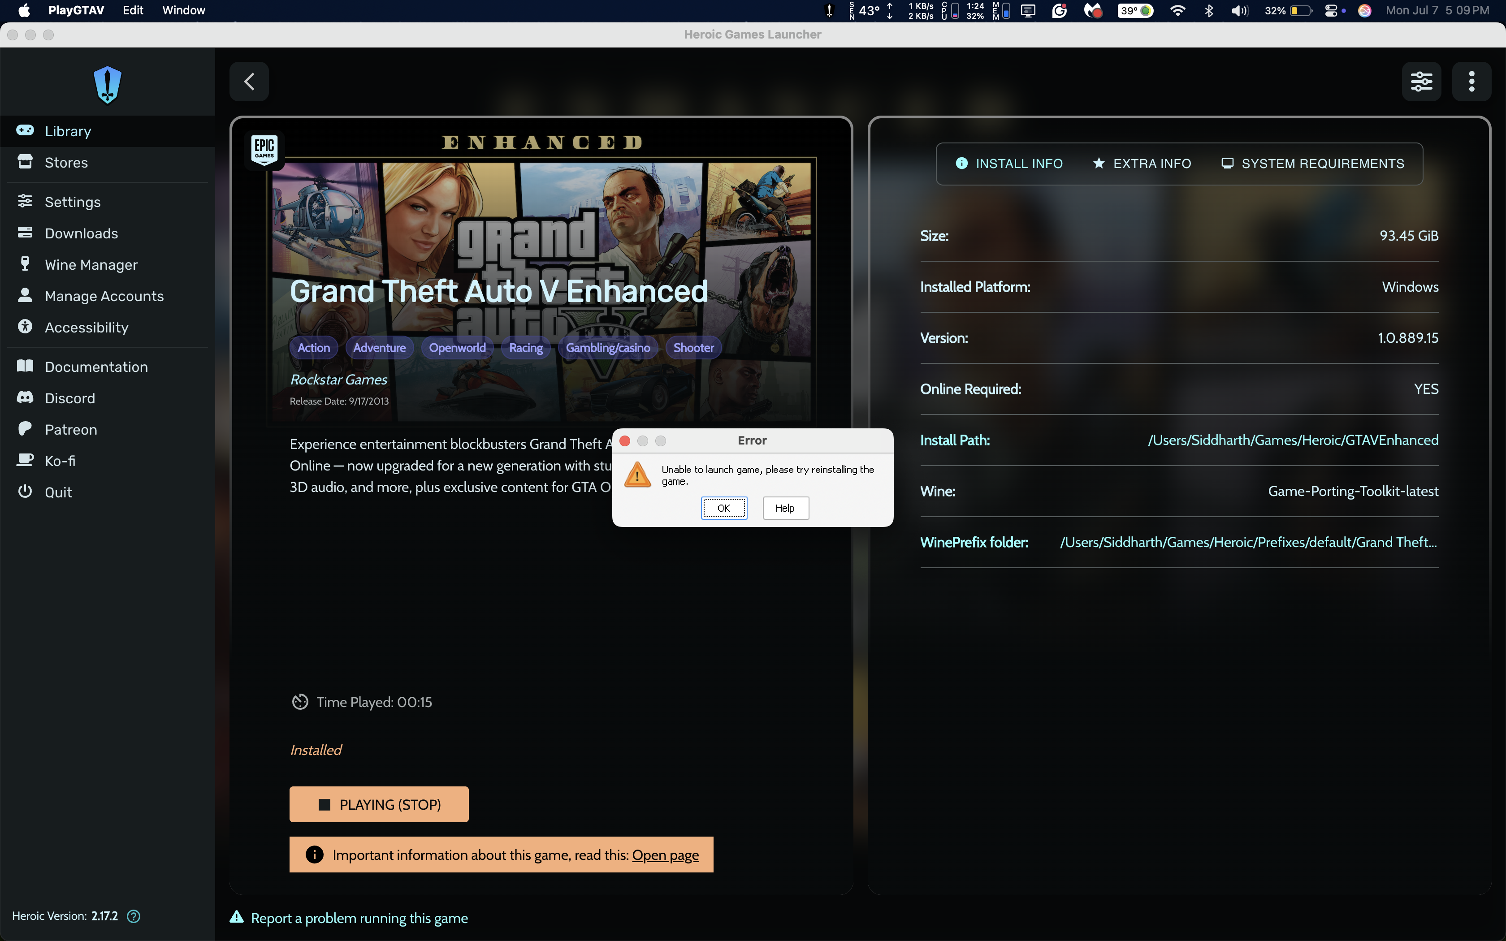Open the Install Path folder link
Viewport: 1506px width, 941px height.
[1293, 440]
